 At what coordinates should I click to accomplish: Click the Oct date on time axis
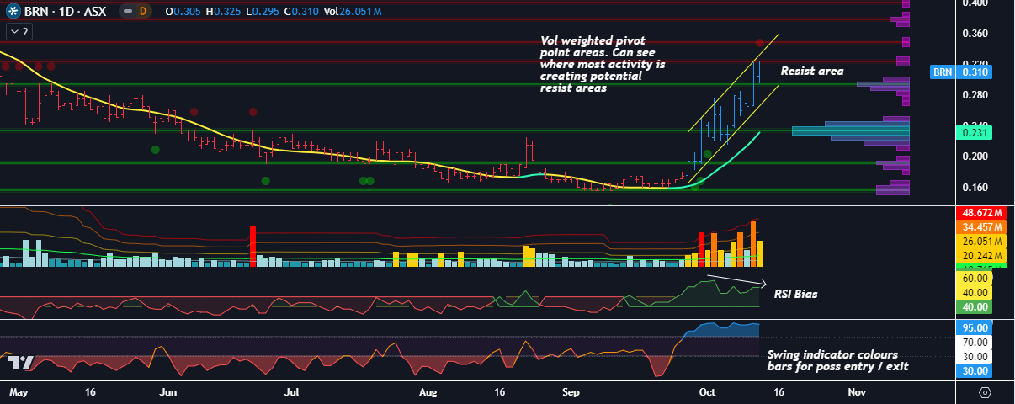tap(707, 392)
